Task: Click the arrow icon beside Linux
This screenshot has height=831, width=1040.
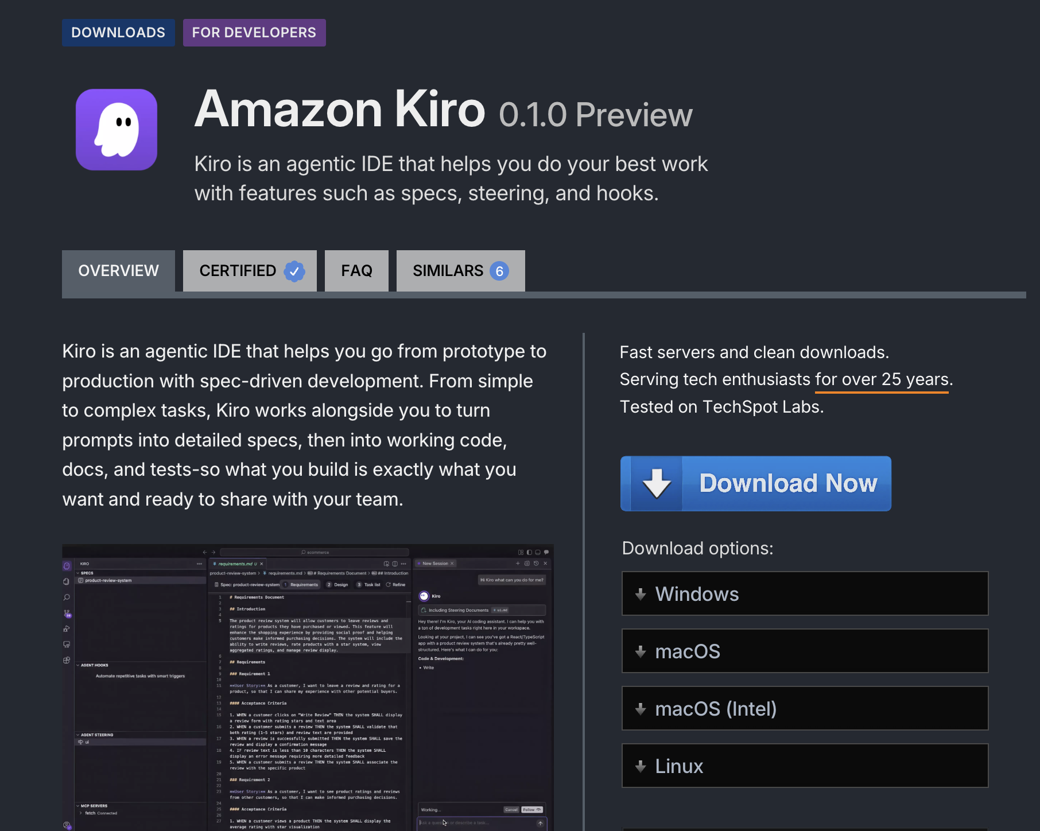Action: [x=641, y=767]
